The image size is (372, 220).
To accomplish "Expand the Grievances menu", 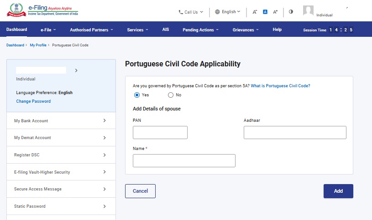I will [246, 30].
